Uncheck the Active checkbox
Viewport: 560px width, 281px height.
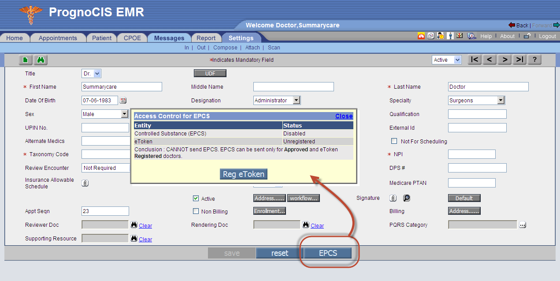[x=196, y=199]
